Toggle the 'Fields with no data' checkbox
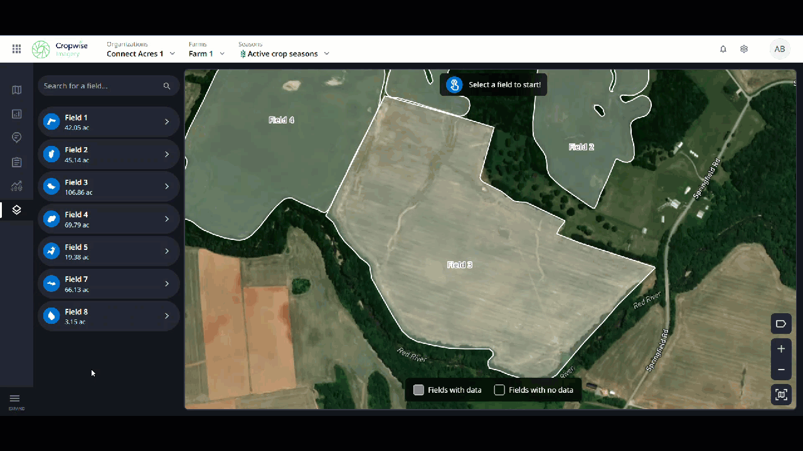 pos(499,390)
